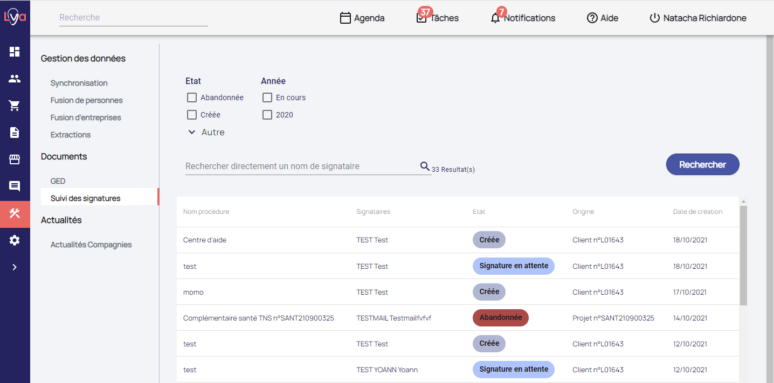
Task: Expand the Autre filter section
Action: coord(206,133)
